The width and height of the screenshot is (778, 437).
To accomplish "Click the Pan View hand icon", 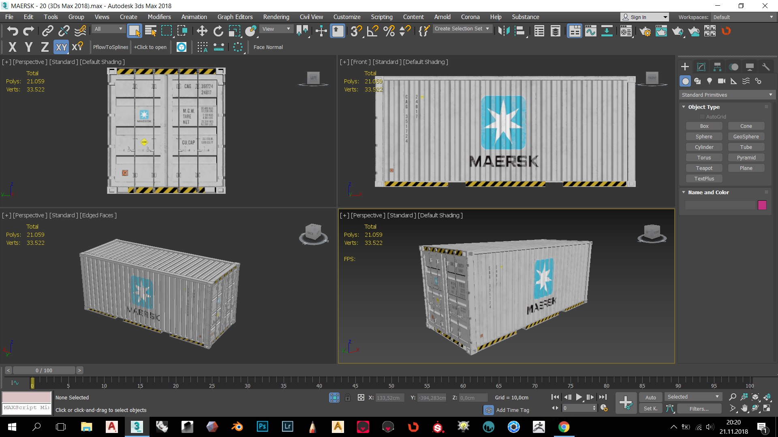I will [x=744, y=408].
